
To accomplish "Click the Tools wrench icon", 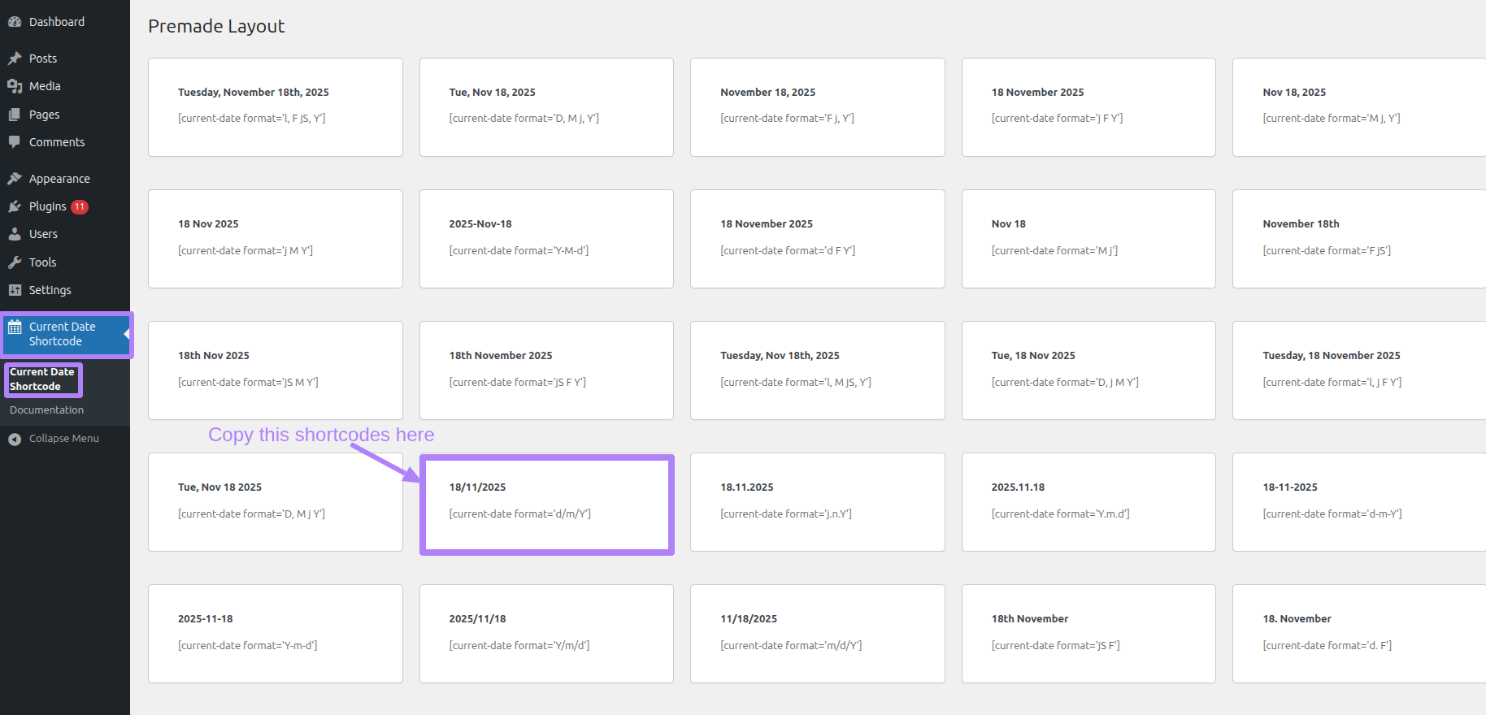I will 15,262.
